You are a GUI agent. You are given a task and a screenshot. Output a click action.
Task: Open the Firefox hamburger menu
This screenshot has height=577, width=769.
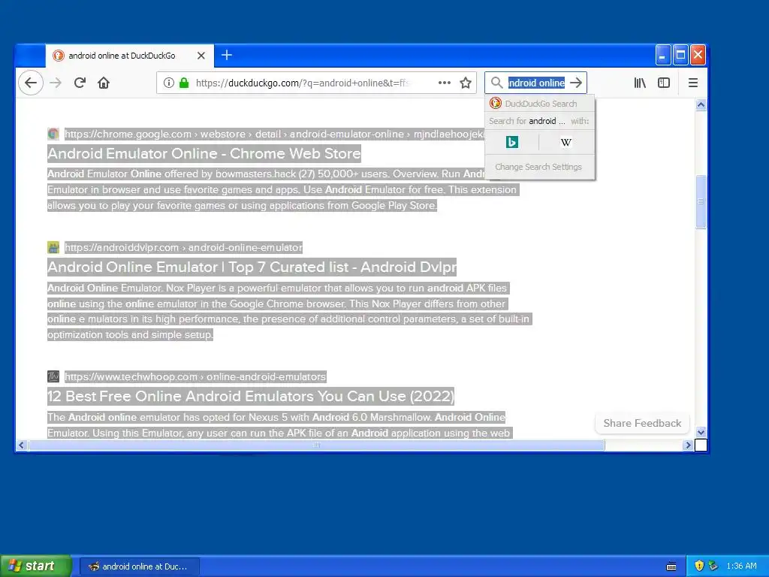pyautogui.click(x=693, y=83)
